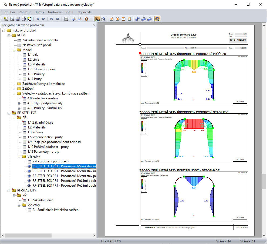This screenshot has width=267, height=244.
Task: Click the vertical scrollbar thumb of the preview
Action: pos(263,181)
